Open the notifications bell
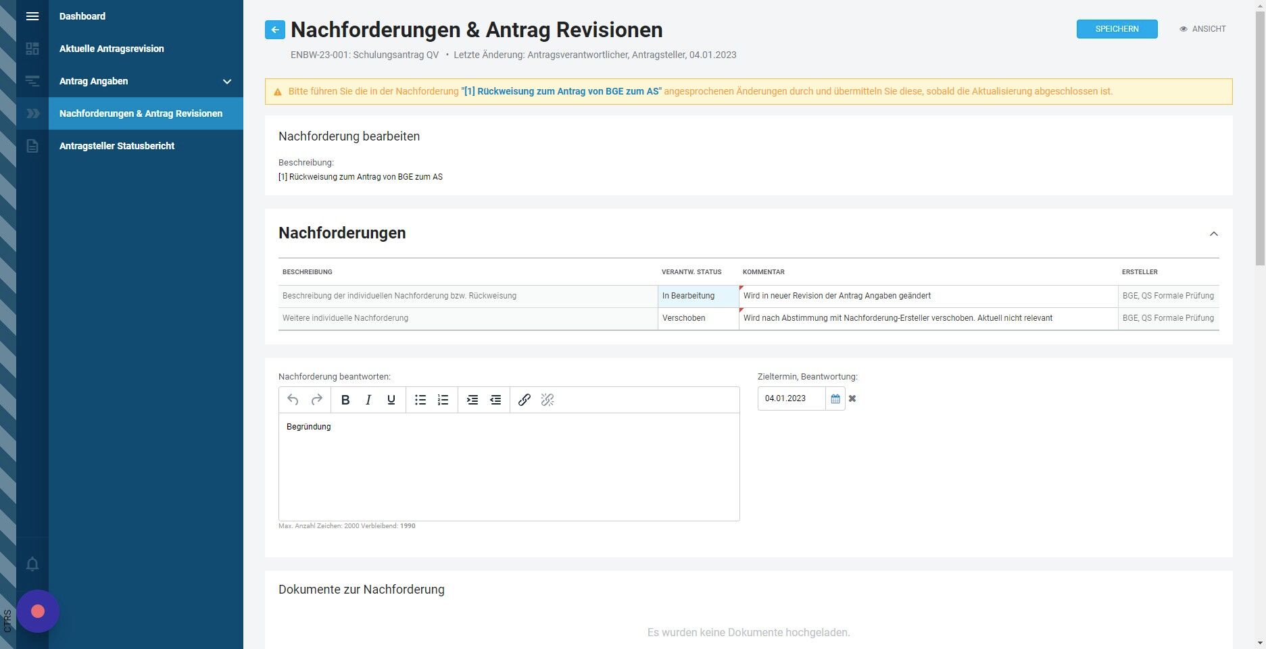This screenshot has height=649, width=1266. [32, 564]
